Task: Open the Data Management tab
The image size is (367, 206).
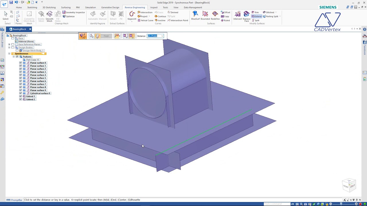Action: tap(193, 7)
